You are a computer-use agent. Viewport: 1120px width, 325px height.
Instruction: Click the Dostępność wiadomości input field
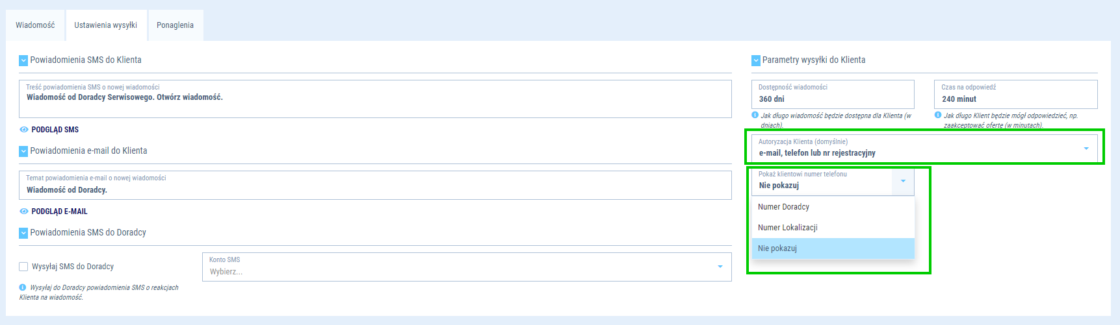pyautogui.click(x=832, y=99)
